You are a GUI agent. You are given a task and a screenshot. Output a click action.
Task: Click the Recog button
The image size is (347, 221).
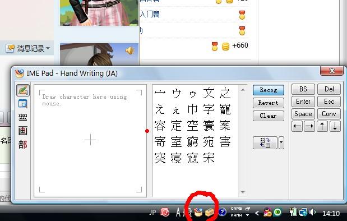268,90
